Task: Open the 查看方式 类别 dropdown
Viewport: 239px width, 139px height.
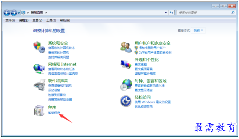Action: (x=198, y=30)
